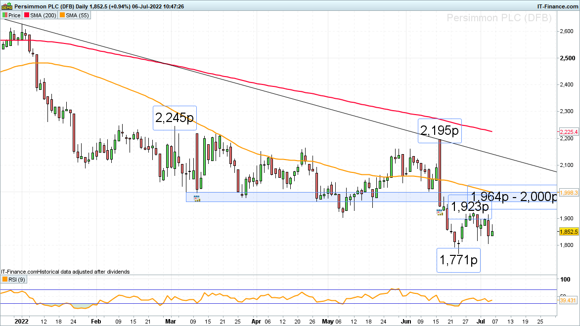Click the 2,200 price axis label
The image size is (580, 326).
click(x=567, y=138)
